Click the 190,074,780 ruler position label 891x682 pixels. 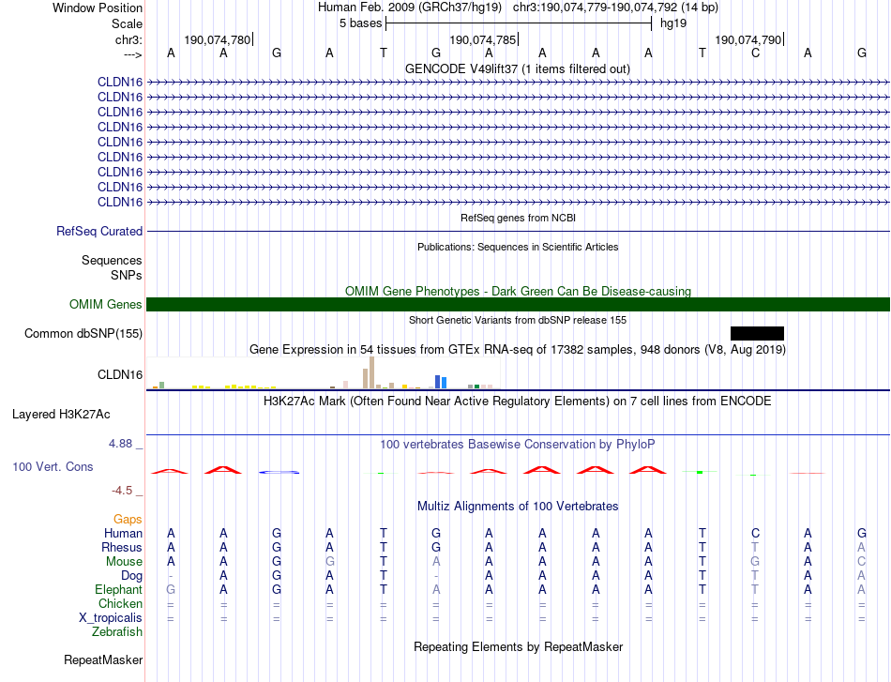click(x=217, y=39)
